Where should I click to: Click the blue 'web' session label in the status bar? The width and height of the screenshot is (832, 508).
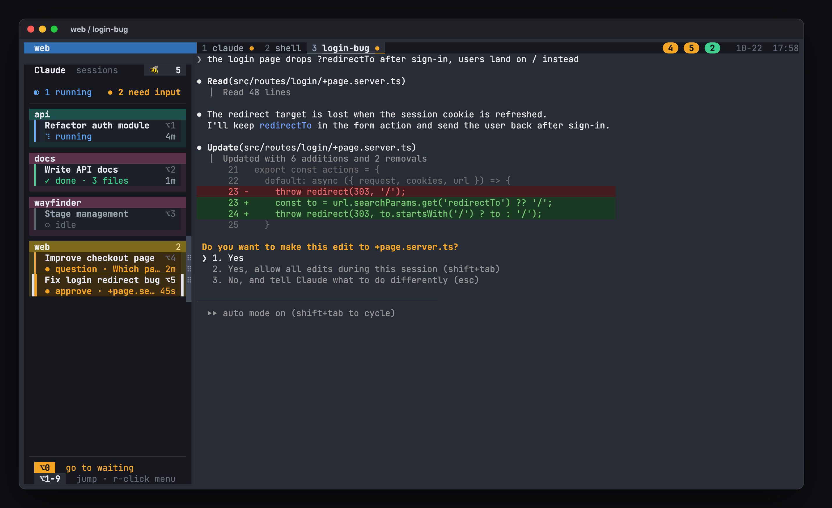(110, 48)
